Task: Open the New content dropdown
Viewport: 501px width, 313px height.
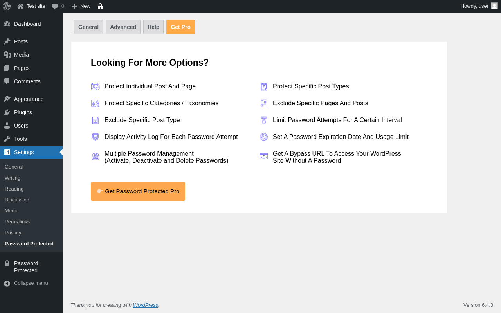Action: tap(81, 6)
